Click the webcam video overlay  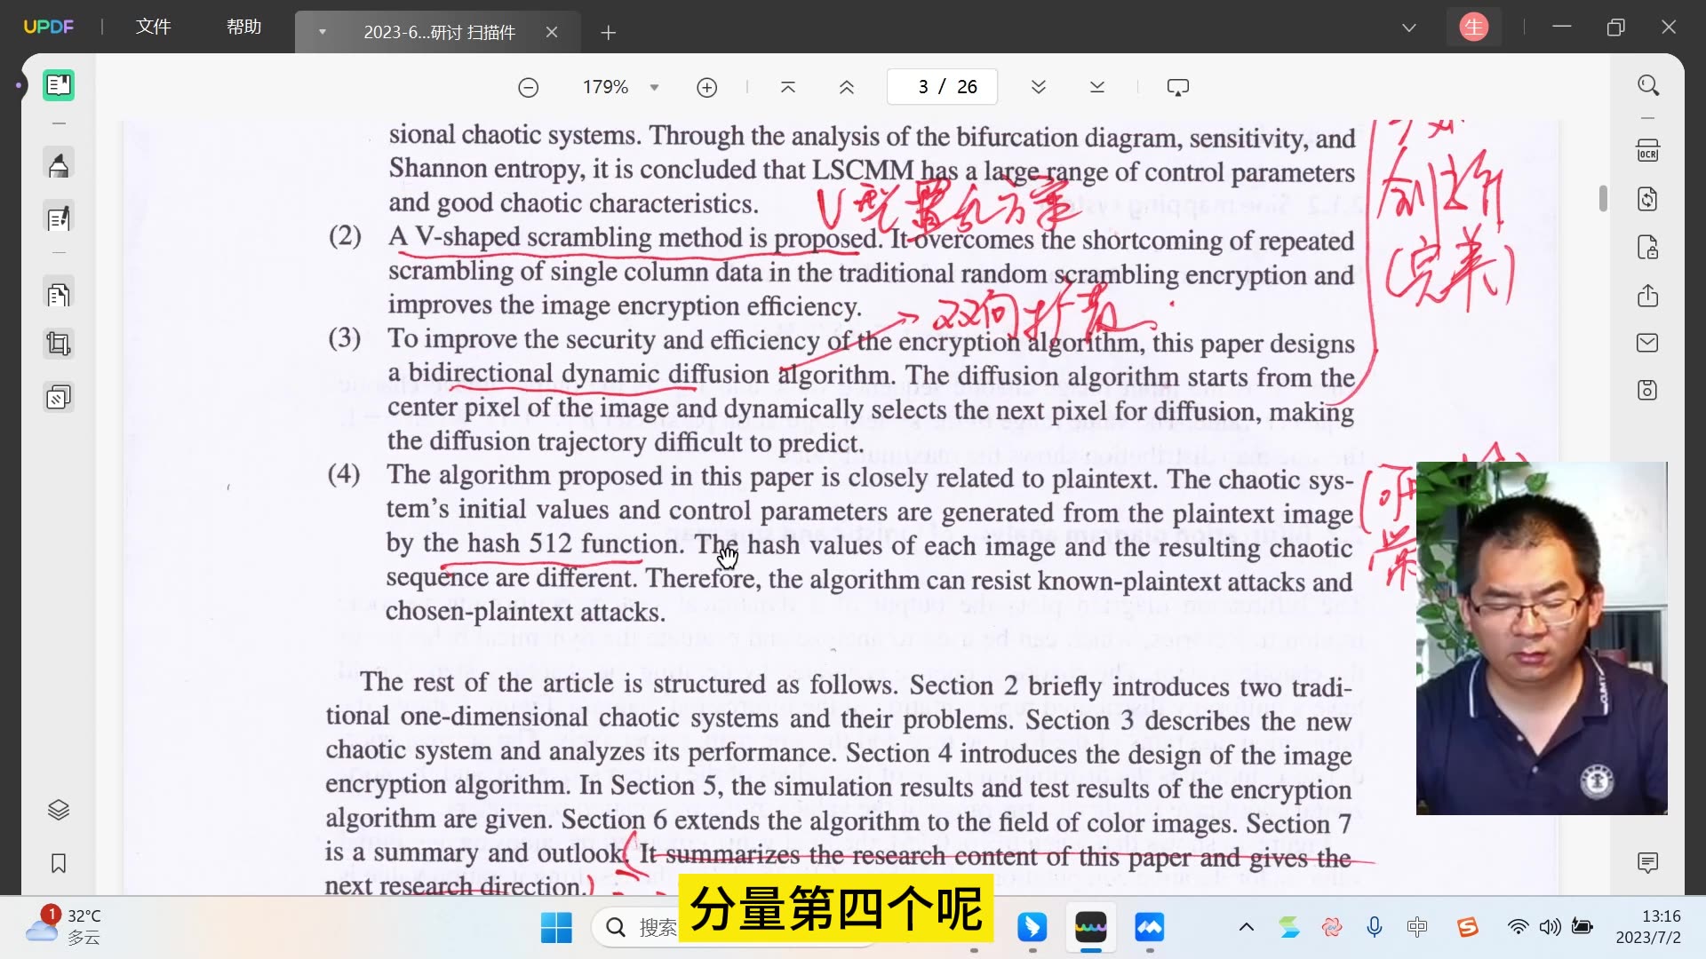pyautogui.click(x=1542, y=638)
